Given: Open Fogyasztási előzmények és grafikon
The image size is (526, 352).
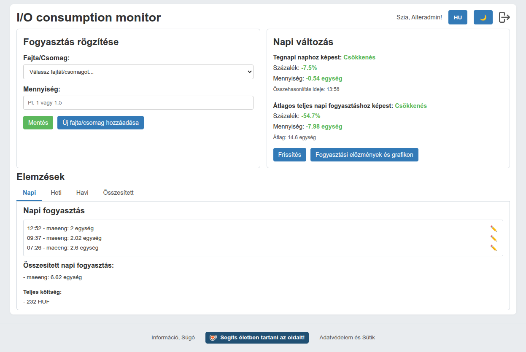Looking at the screenshot, I should tap(364, 155).
